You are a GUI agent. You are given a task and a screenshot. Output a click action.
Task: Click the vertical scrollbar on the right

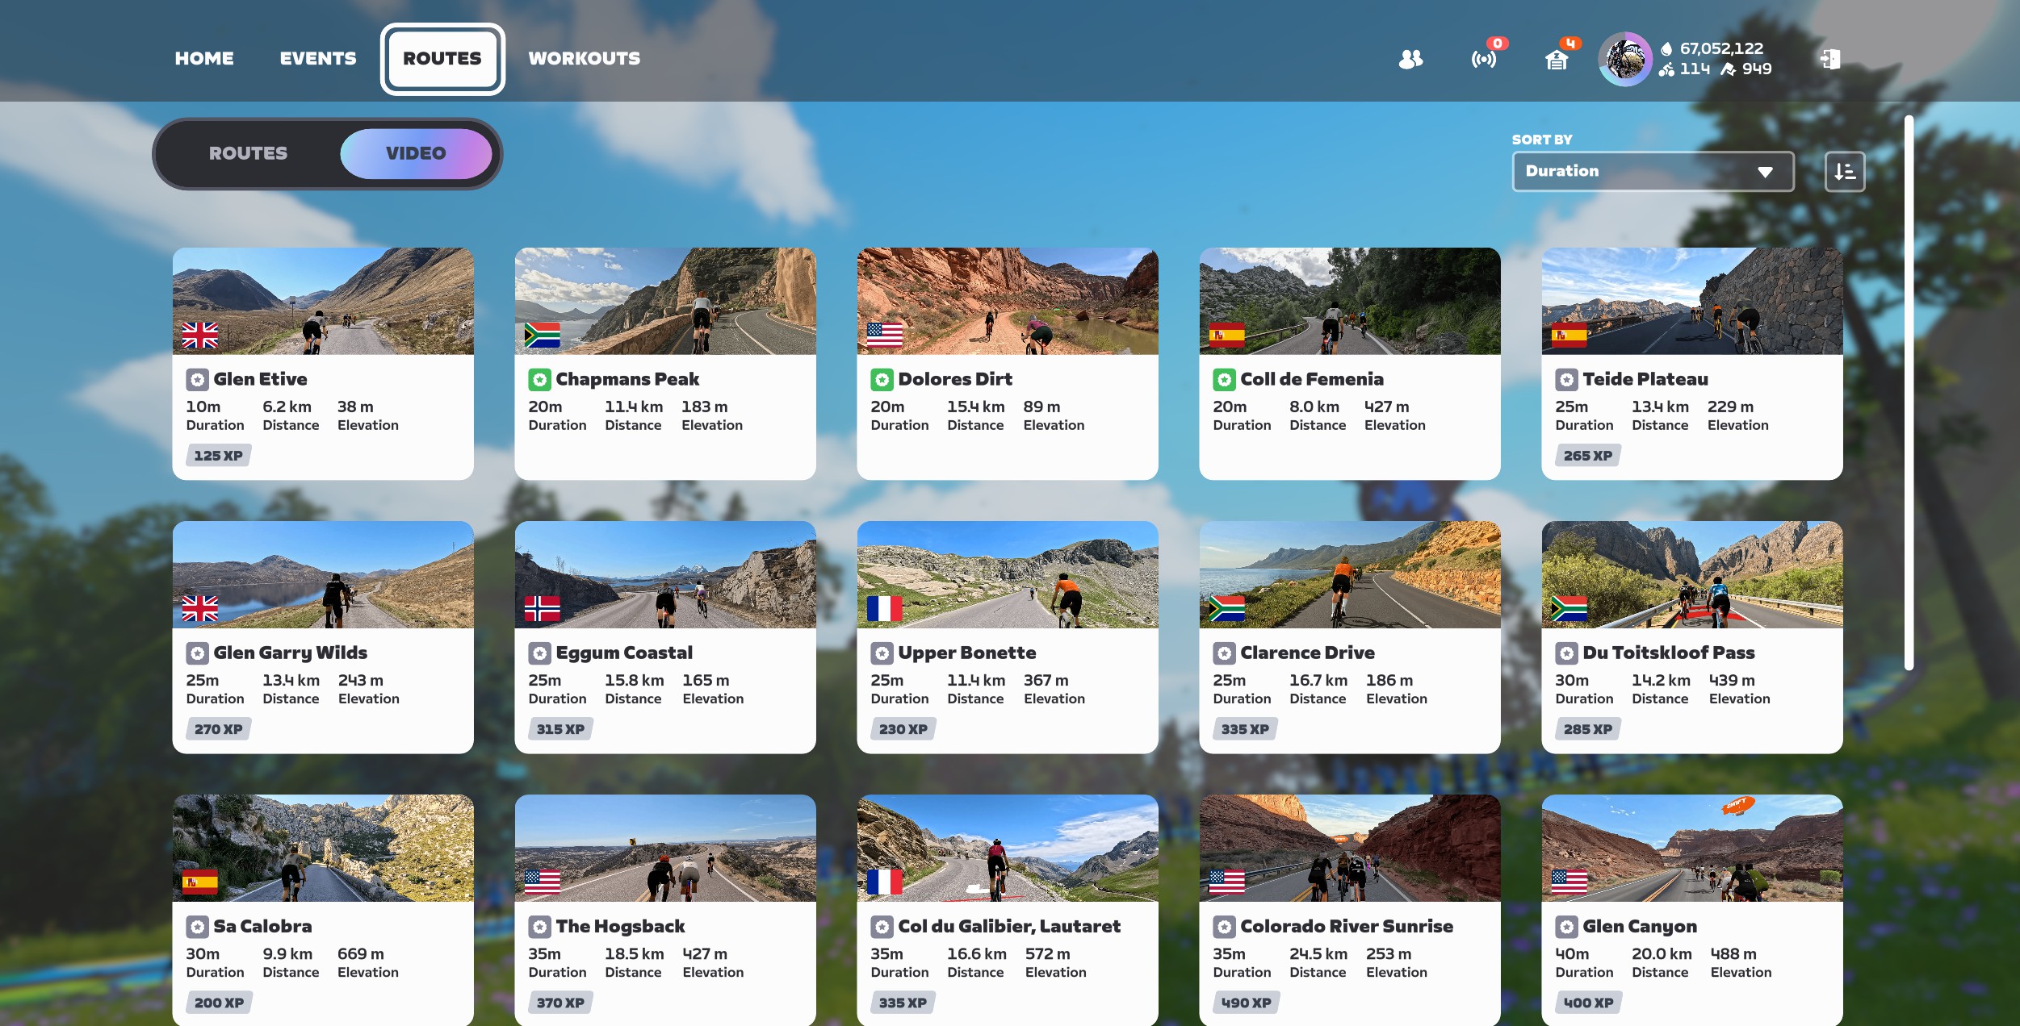(x=1909, y=393)
